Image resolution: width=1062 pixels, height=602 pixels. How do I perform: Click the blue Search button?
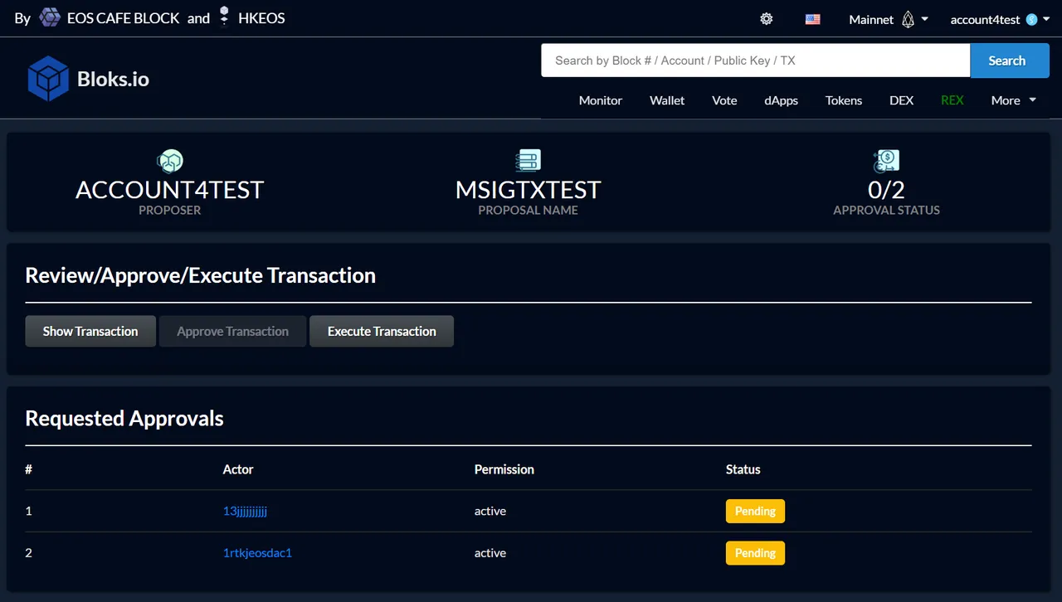(1010, 61)
